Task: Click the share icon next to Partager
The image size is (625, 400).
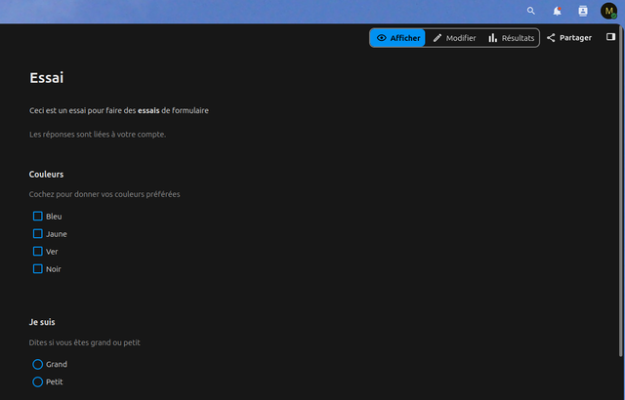Action: click(x=551, y=38)
